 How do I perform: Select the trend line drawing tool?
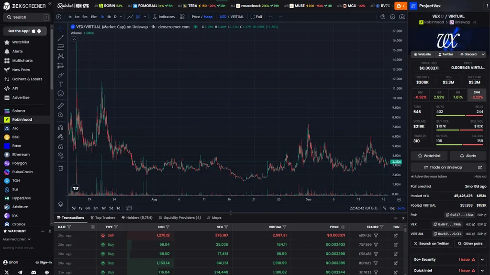61,38
